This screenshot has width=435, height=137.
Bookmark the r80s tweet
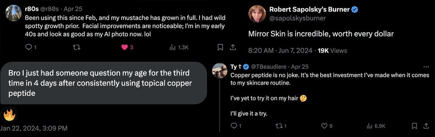[220, 47]
